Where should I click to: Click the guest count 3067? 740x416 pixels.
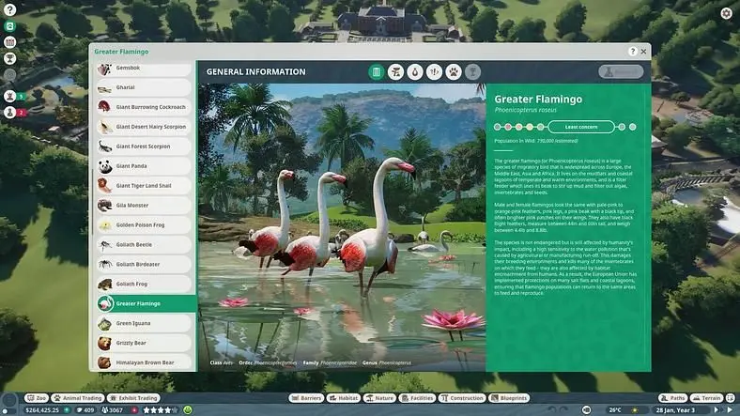click(x=113, y=410)
